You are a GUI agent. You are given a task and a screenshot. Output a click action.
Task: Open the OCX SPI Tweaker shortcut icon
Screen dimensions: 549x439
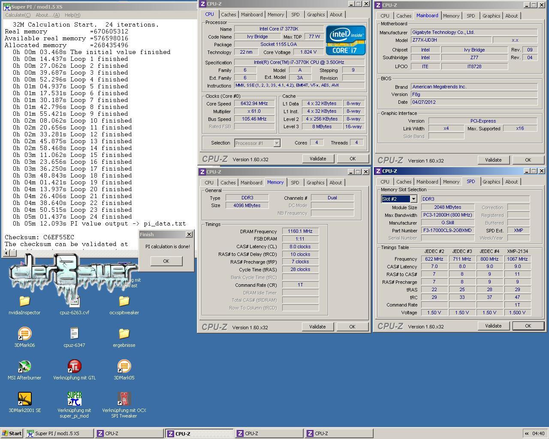[124, 399]
